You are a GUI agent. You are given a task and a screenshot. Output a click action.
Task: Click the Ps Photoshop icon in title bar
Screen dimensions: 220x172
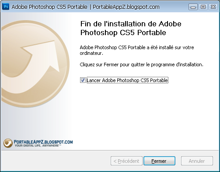click(6, 7)
